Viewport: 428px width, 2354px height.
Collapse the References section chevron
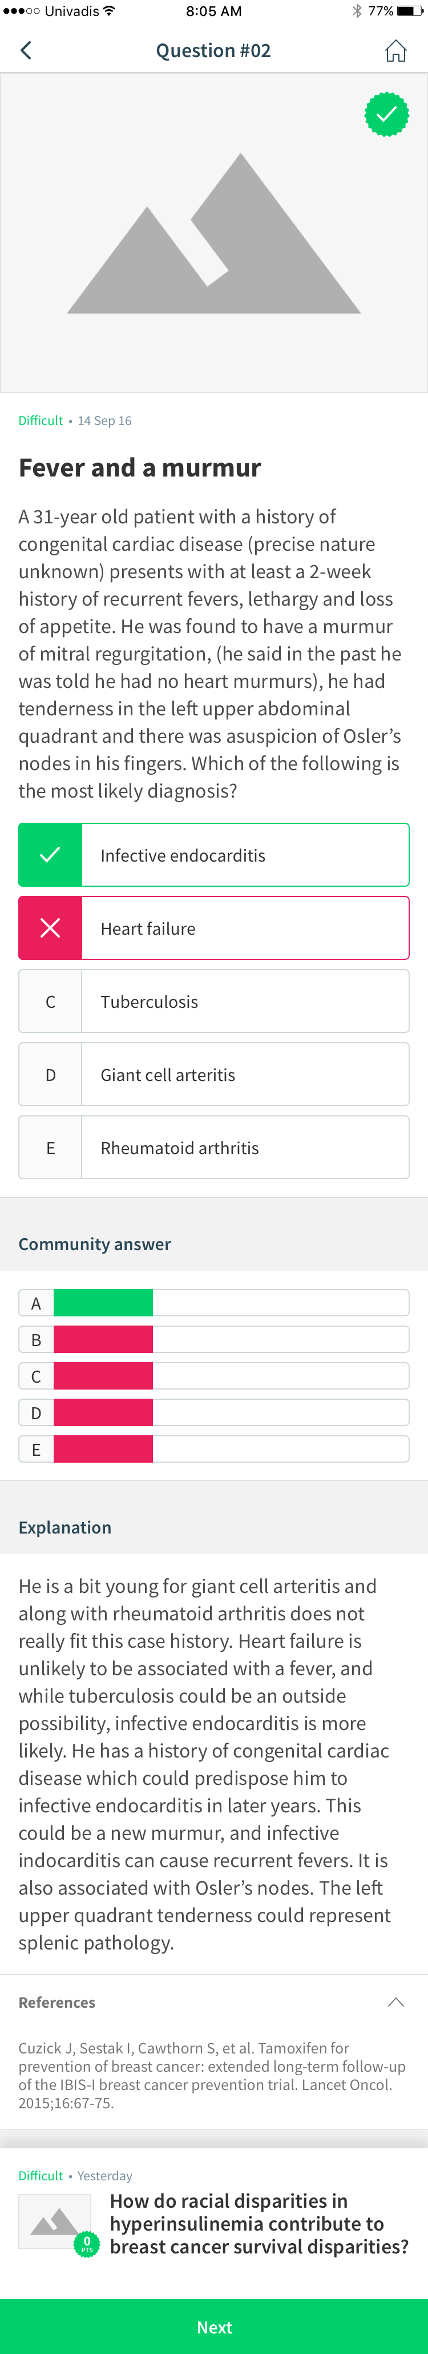[395, 2002]
